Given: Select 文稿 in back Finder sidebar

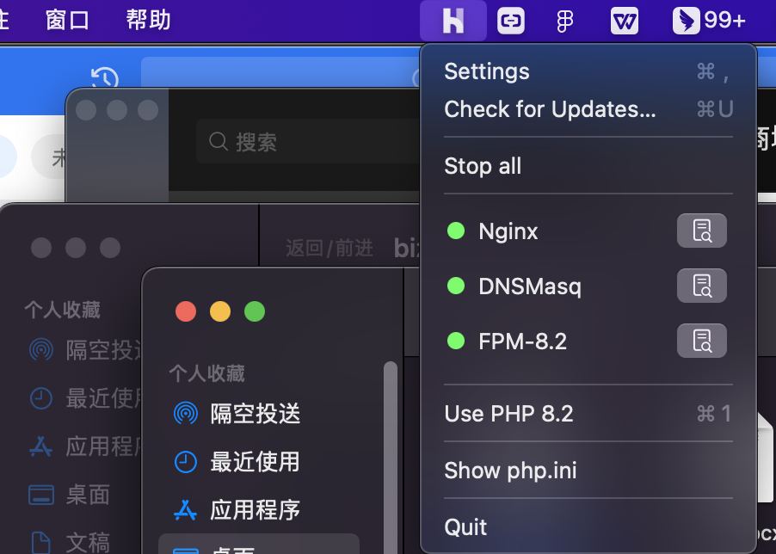Looking at the screenshot, I should pyautogui.click(x=88, y=543).
